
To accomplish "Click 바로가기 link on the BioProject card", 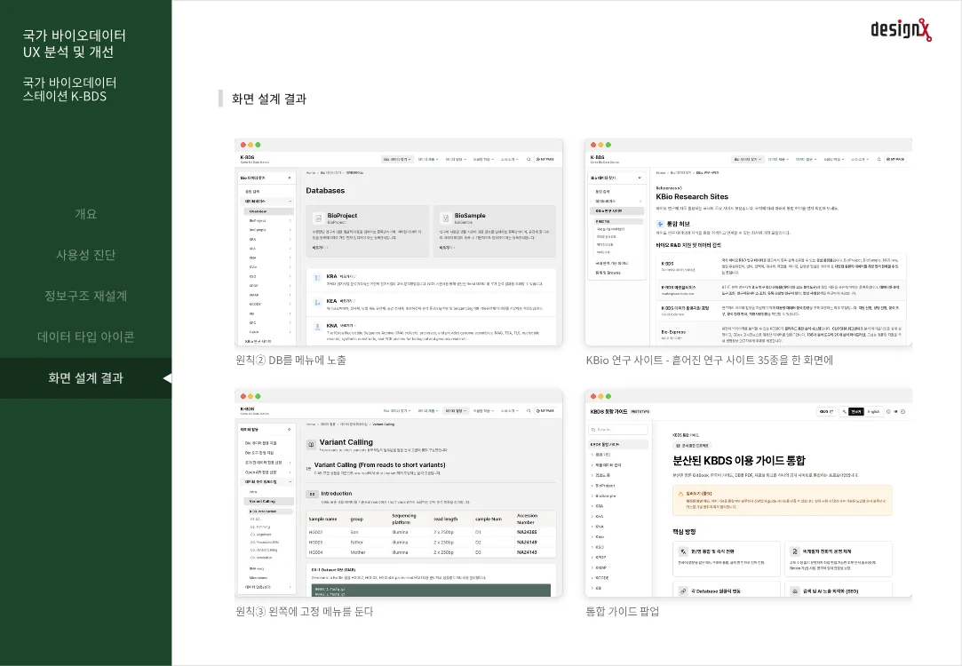I will (x=320, y=248).
